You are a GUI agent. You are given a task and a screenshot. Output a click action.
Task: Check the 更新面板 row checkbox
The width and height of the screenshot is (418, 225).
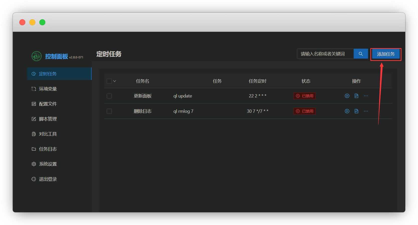click(x=109, y=96)
